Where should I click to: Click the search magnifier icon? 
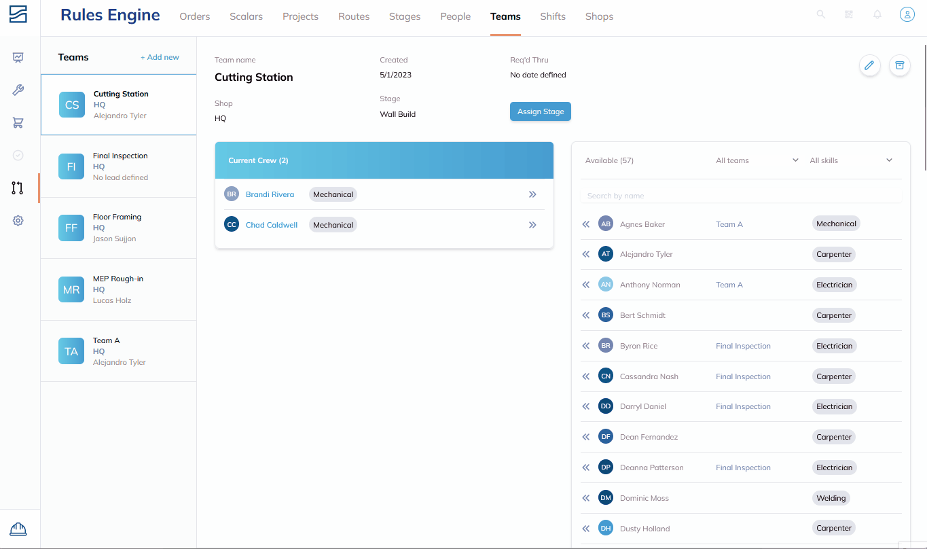(821, 14)
